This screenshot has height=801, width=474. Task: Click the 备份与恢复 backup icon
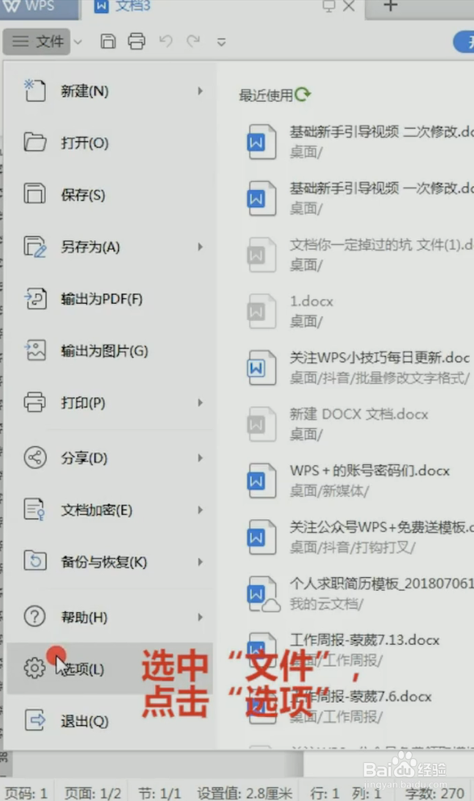coord(35,561)
